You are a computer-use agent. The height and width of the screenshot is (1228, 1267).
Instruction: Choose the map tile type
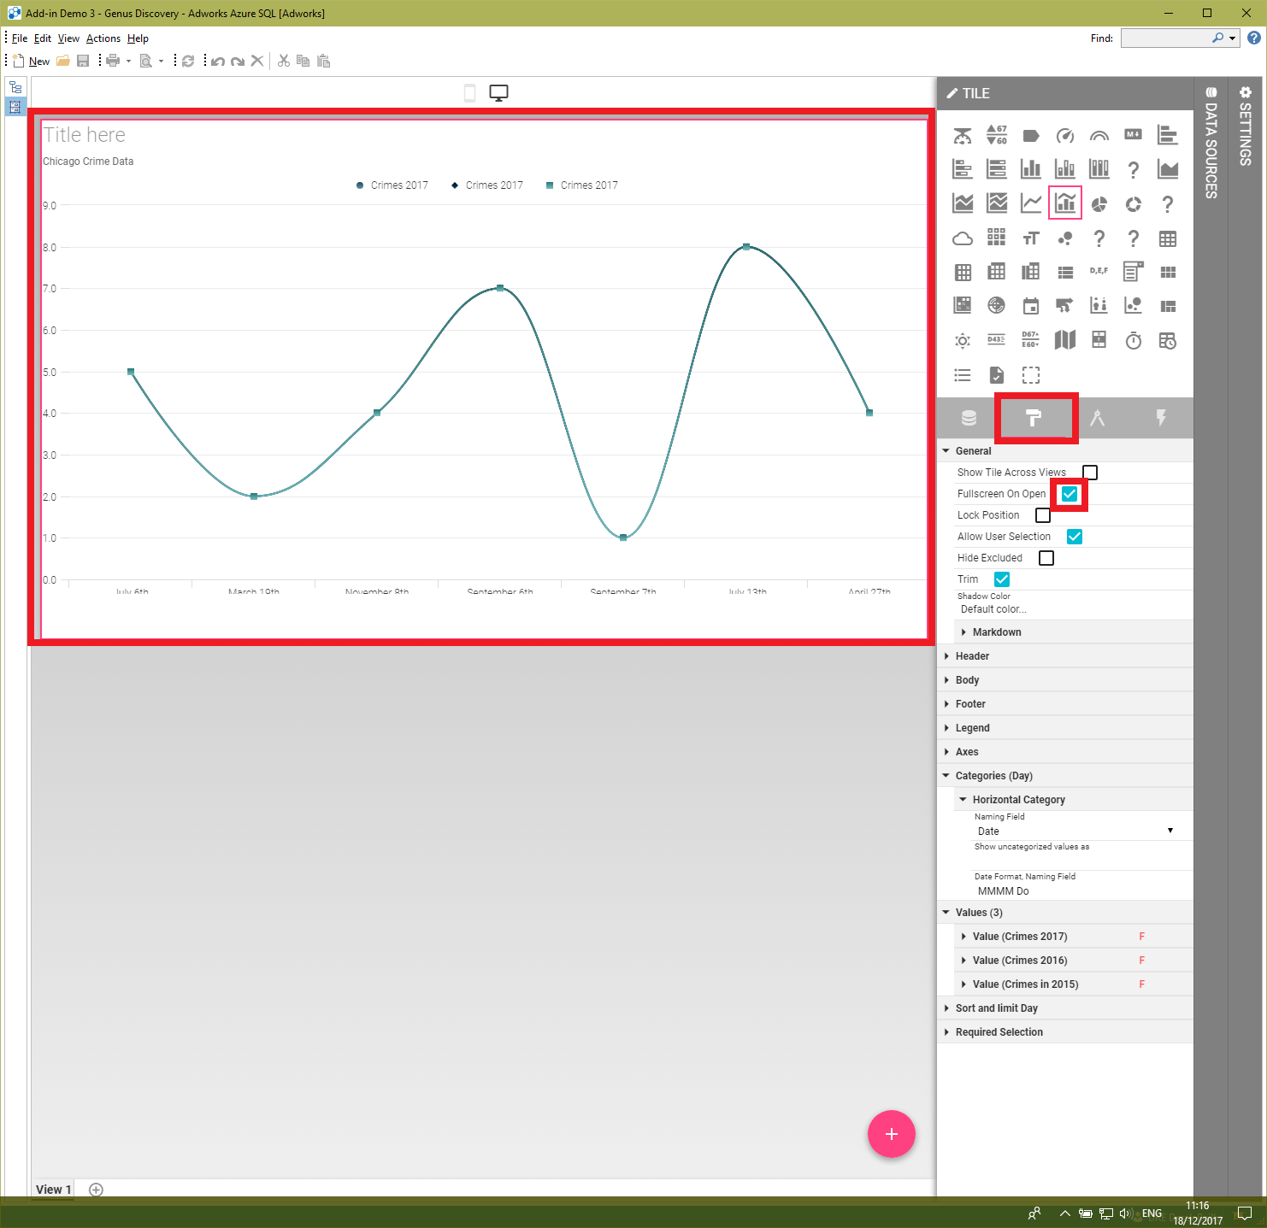point(1065,340)
